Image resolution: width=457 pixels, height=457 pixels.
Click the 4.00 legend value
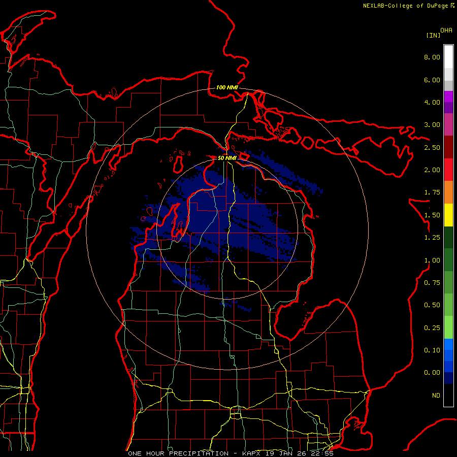[432, 102]
